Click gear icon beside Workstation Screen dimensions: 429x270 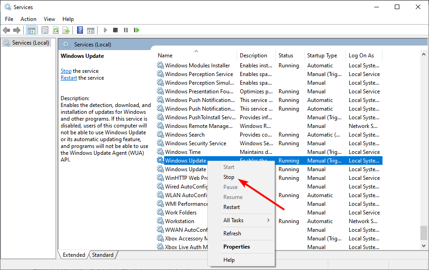[x=160, y=221]
